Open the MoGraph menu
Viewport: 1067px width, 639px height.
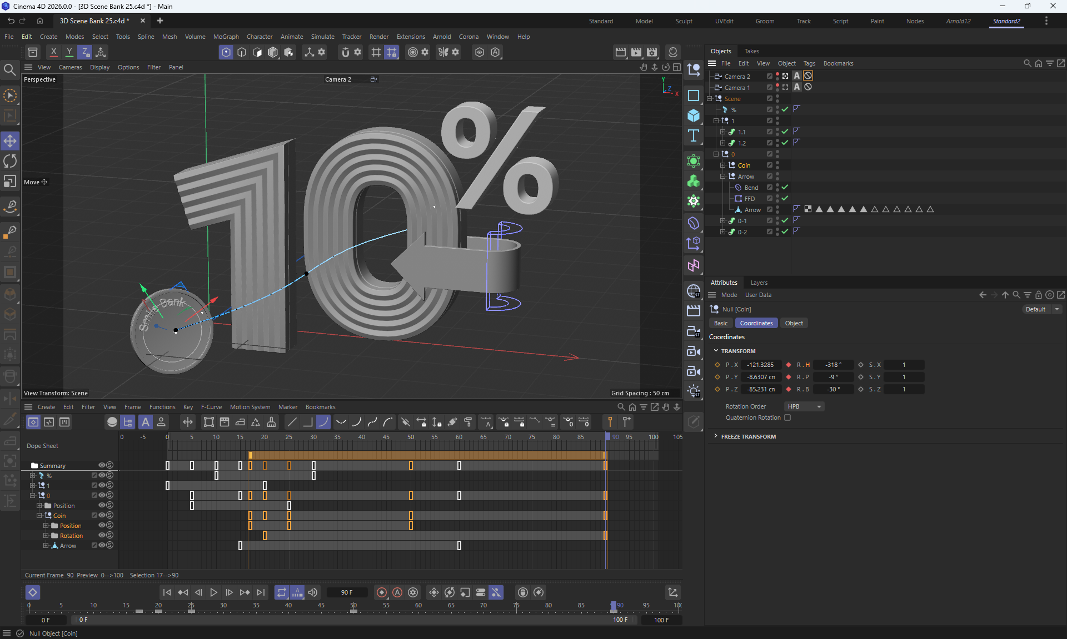point(226,37)
